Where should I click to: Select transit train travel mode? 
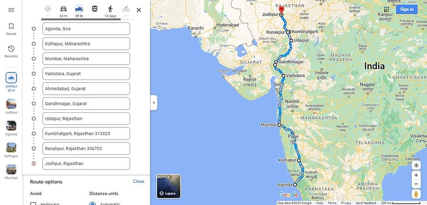pyautogui.click(x=94, y=9)
